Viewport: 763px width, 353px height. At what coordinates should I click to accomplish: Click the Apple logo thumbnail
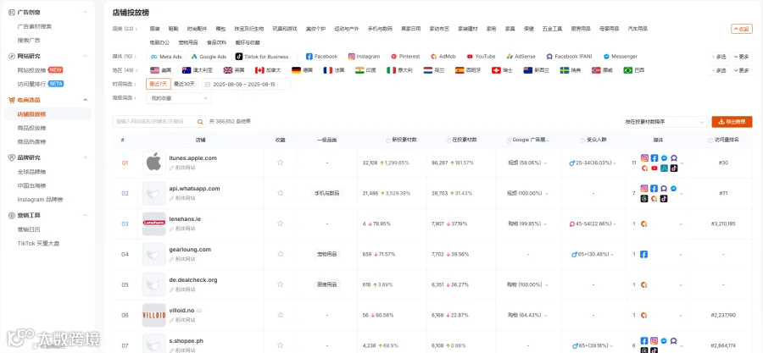pyautogui.click(x=153, y=163)
